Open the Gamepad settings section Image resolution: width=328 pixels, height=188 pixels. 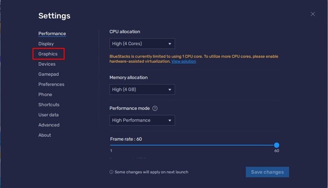(48, 74)
